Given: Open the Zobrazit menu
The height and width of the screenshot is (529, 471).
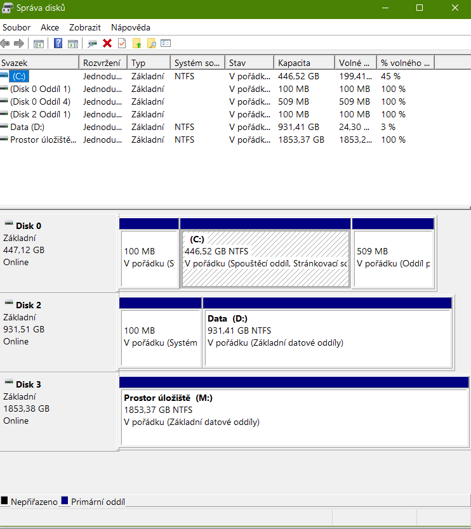Looking at the screenshot, I should (85, 27).
